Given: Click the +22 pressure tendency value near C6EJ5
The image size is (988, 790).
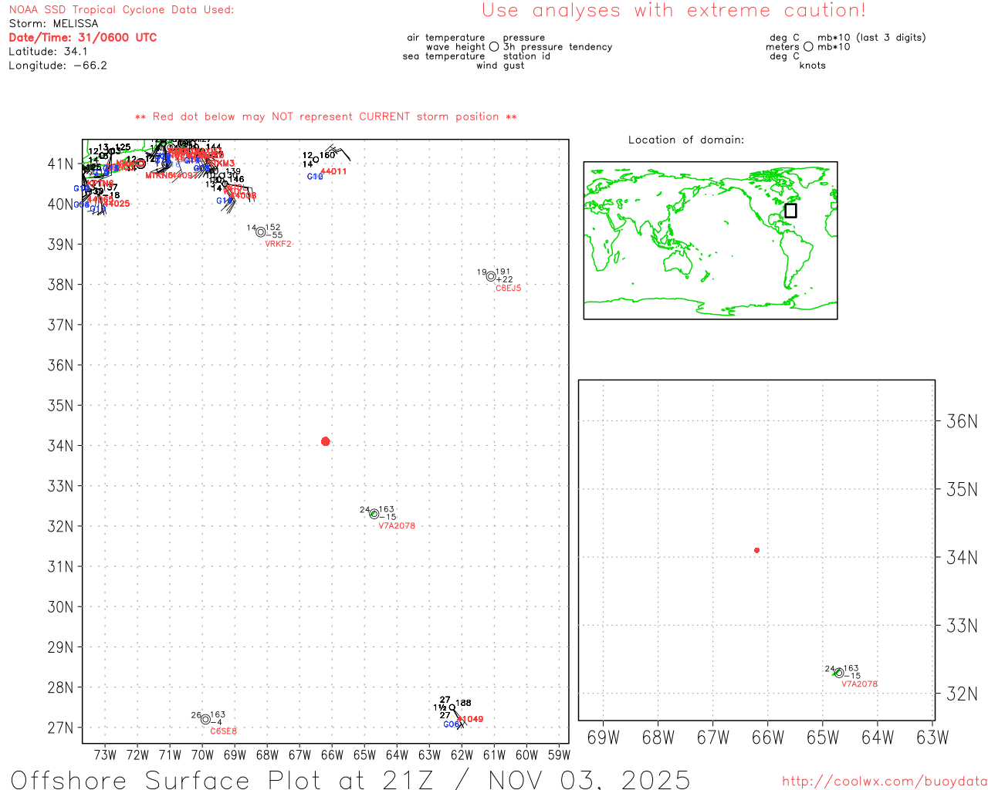Looking at the screenshot, I should coord(504,279).
